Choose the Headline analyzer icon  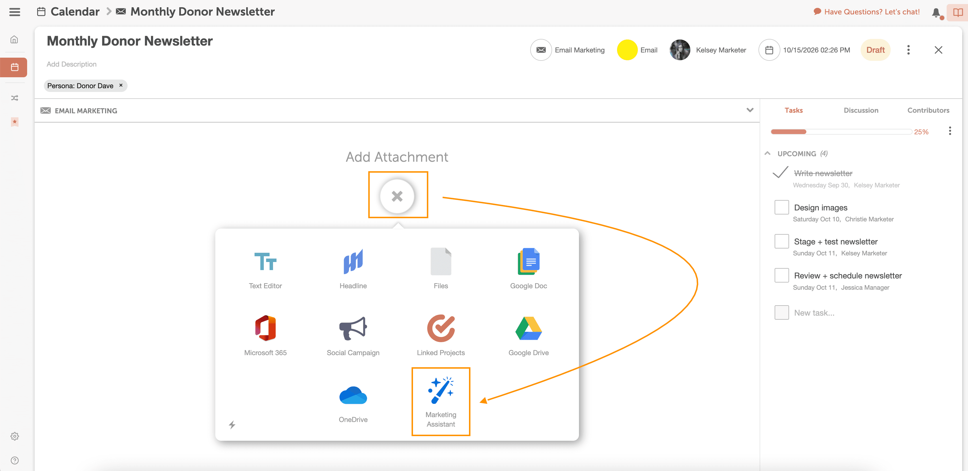tap(353, 261)
